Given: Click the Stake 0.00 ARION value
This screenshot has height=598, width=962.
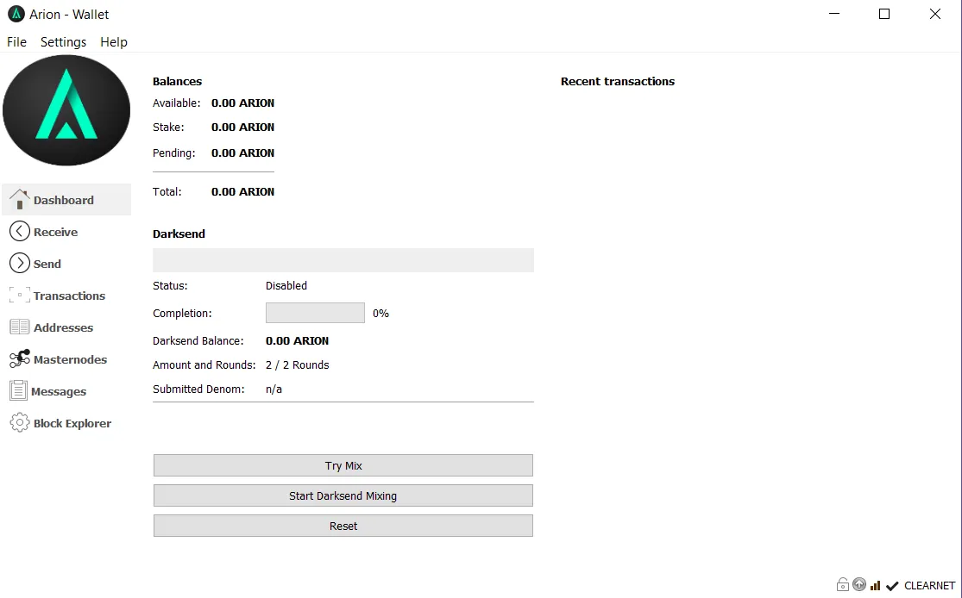Looking at the screenshot, I should pyautogui.click(x=243, y=128).
